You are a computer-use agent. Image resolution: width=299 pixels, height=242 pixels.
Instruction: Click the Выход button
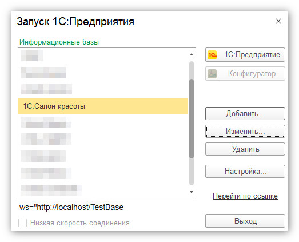pyautogui.click(x=245, y=221)
